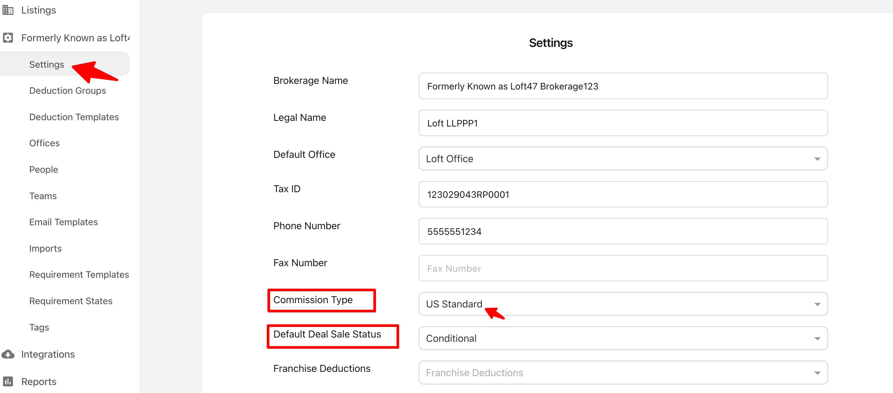Image resolution: width=893 pixels, height=393 pixels.
Task: Open Email Templates page
Action: click(64, 222)
